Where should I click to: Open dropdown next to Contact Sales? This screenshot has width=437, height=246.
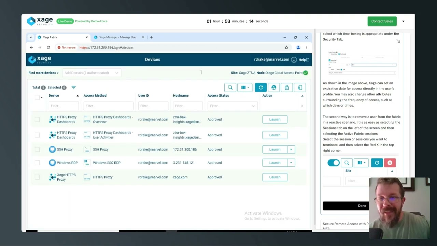(403, 21)
